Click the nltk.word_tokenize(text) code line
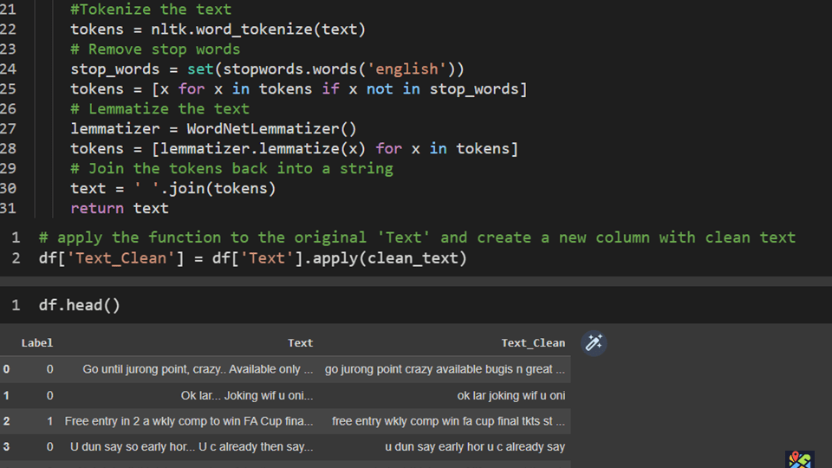This screenshot has height=468, width=832. [218, 29]
